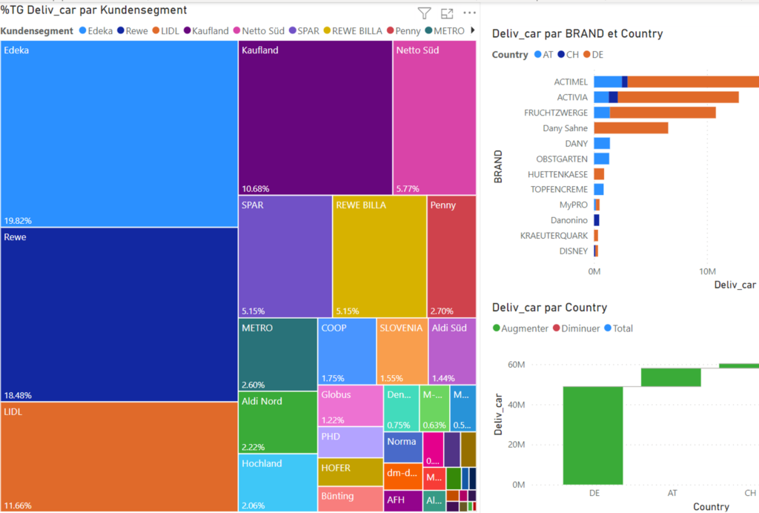Select Diminuer in waterfall legend
Screen dimensions: 759x513
[x=576, y=328]
